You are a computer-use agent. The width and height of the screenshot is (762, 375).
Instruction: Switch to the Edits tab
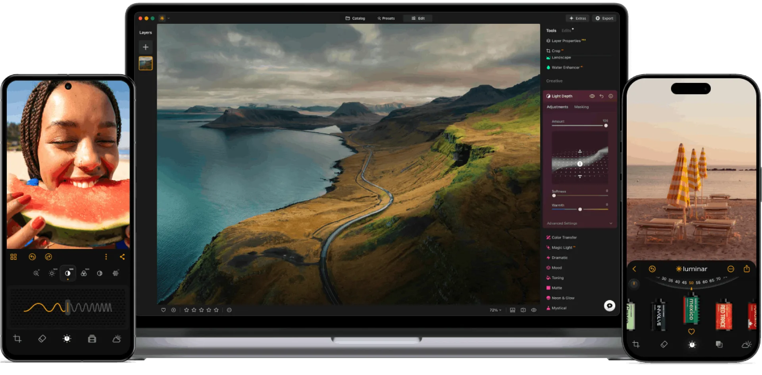566,31
